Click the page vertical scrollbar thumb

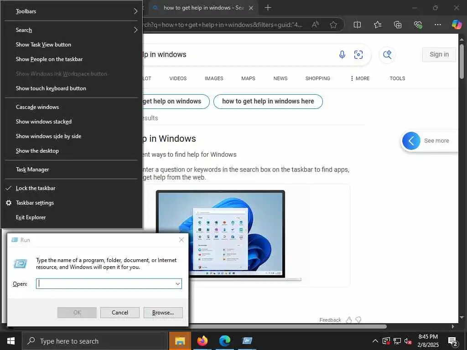click(x=462, y=62)
